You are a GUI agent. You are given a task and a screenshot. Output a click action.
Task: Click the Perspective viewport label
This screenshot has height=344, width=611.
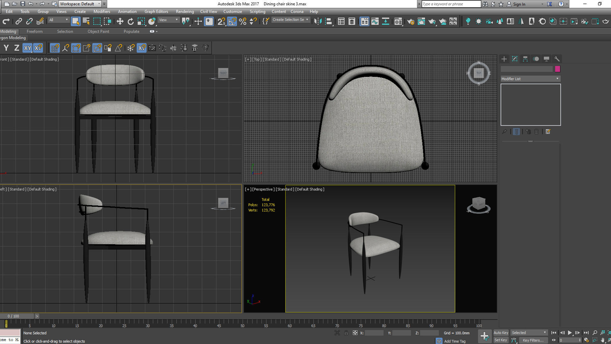[x=263, y=189]
